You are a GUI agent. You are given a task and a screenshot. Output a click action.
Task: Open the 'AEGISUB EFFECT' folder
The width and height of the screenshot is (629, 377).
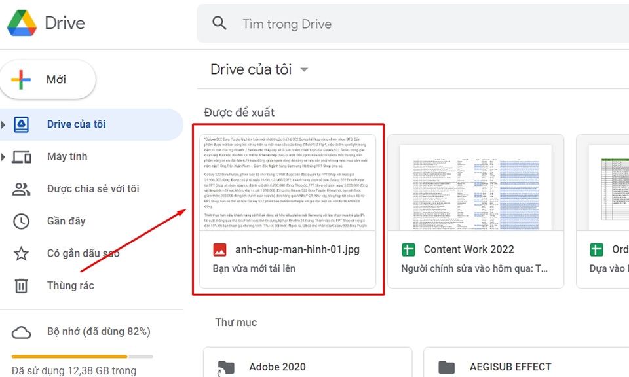(526, 362)
